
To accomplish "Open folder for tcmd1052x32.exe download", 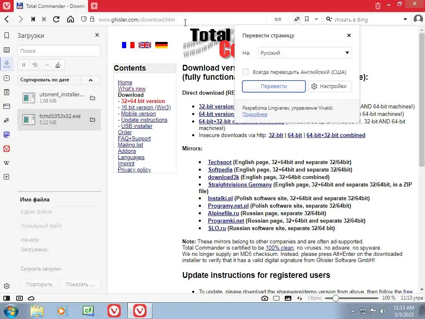I will click(x=93, y=120).
